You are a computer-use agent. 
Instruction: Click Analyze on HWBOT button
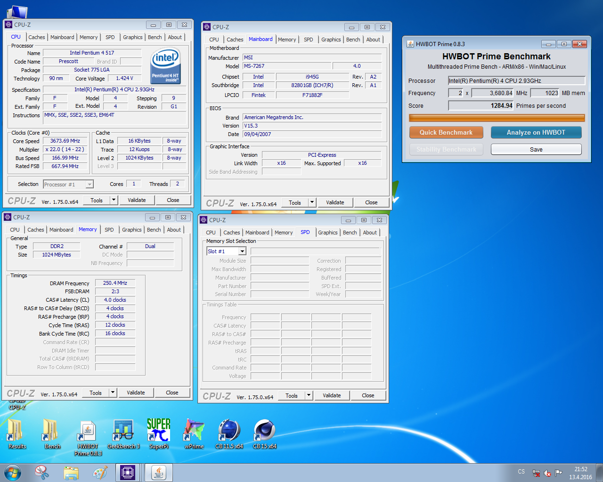(x=536, y=132)
